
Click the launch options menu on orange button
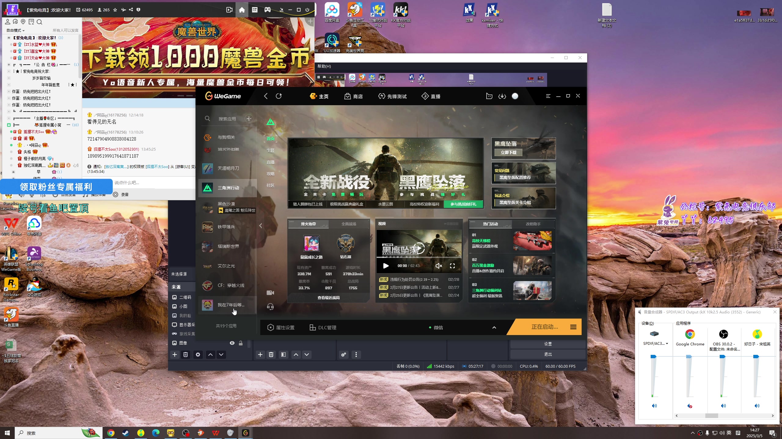(573, 327)
